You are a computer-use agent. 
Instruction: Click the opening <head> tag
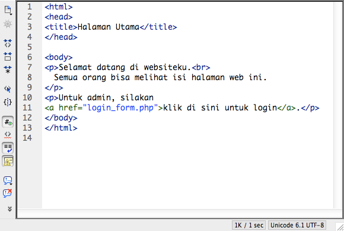tap(59, 17)
